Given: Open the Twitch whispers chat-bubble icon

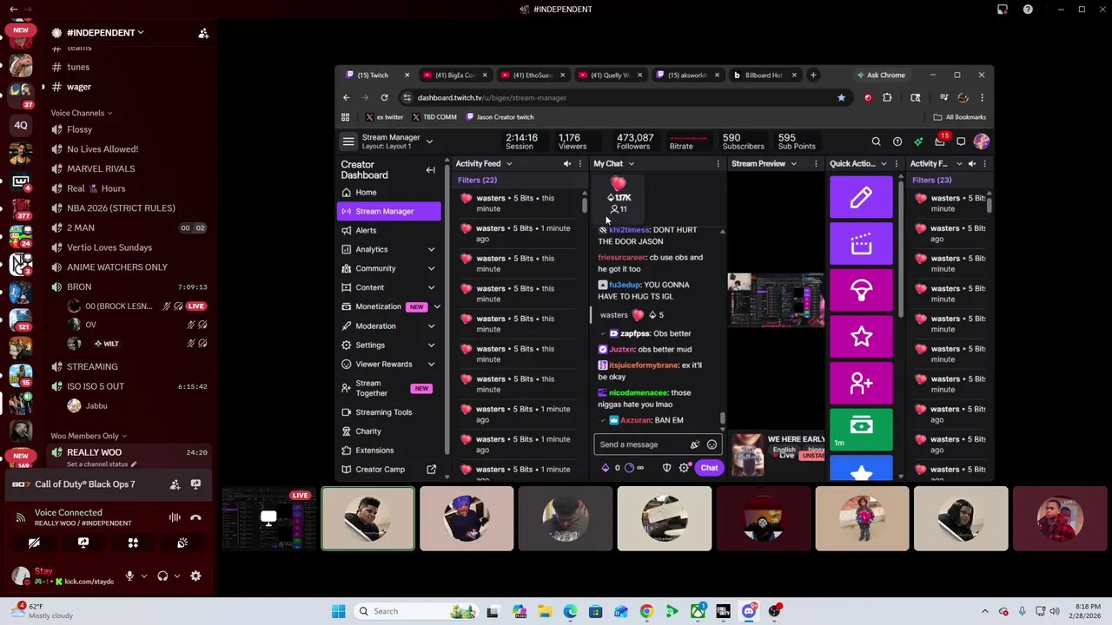Looking at the screenshot, I should point(961,141).
